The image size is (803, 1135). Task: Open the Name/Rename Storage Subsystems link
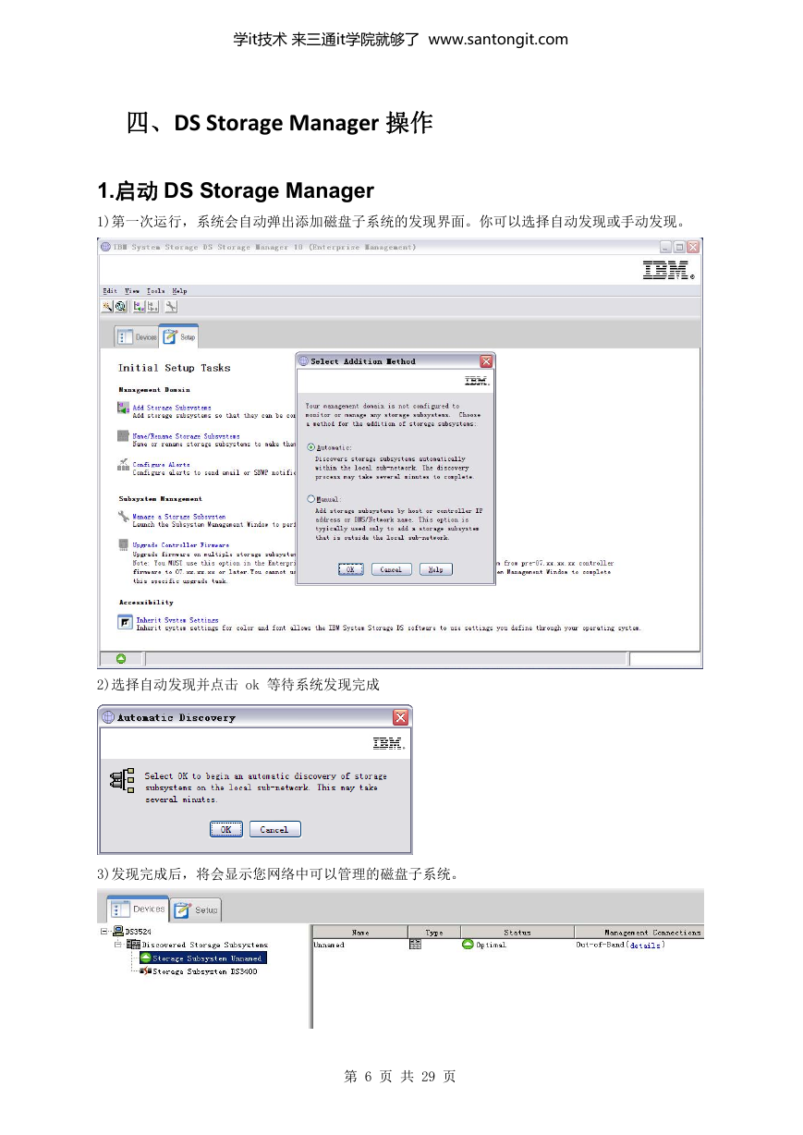[x=186, y=436]
